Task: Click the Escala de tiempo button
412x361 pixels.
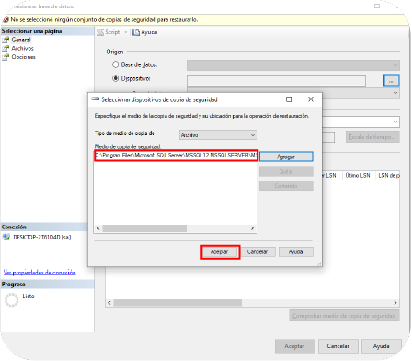Action: coord(372,137)
